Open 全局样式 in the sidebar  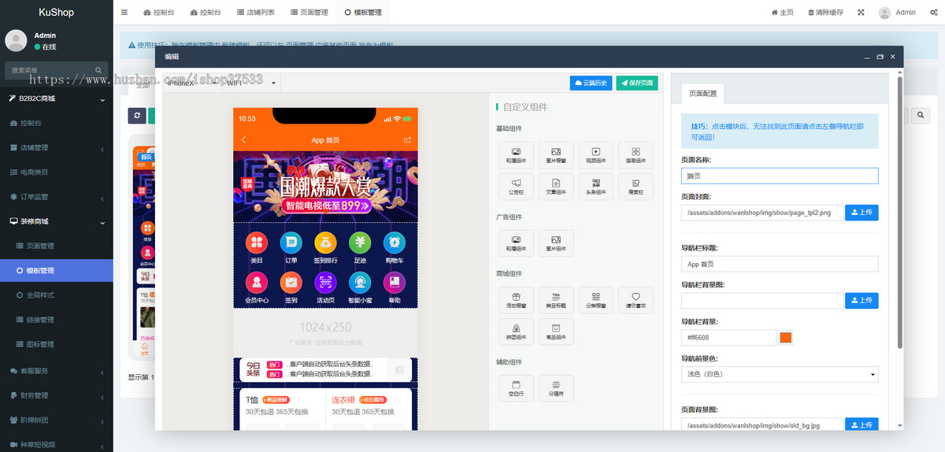click(x=57, y=295)
